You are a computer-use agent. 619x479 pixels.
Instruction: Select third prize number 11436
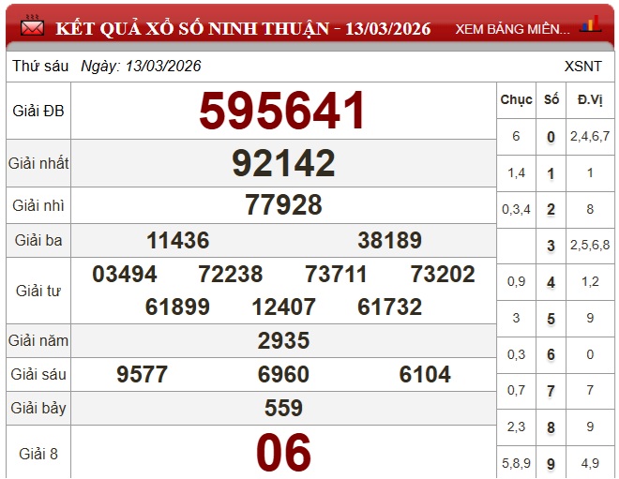click(177, 241)
